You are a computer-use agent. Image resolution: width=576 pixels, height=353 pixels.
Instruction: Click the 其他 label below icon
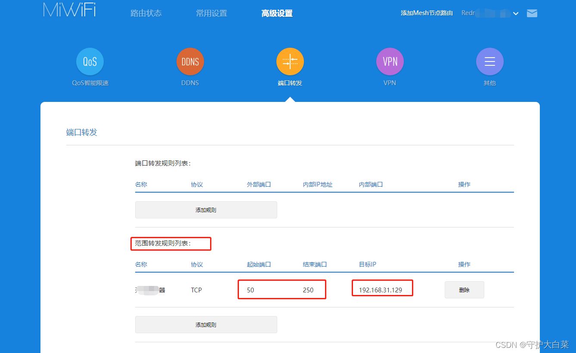(x=490, y=83)
